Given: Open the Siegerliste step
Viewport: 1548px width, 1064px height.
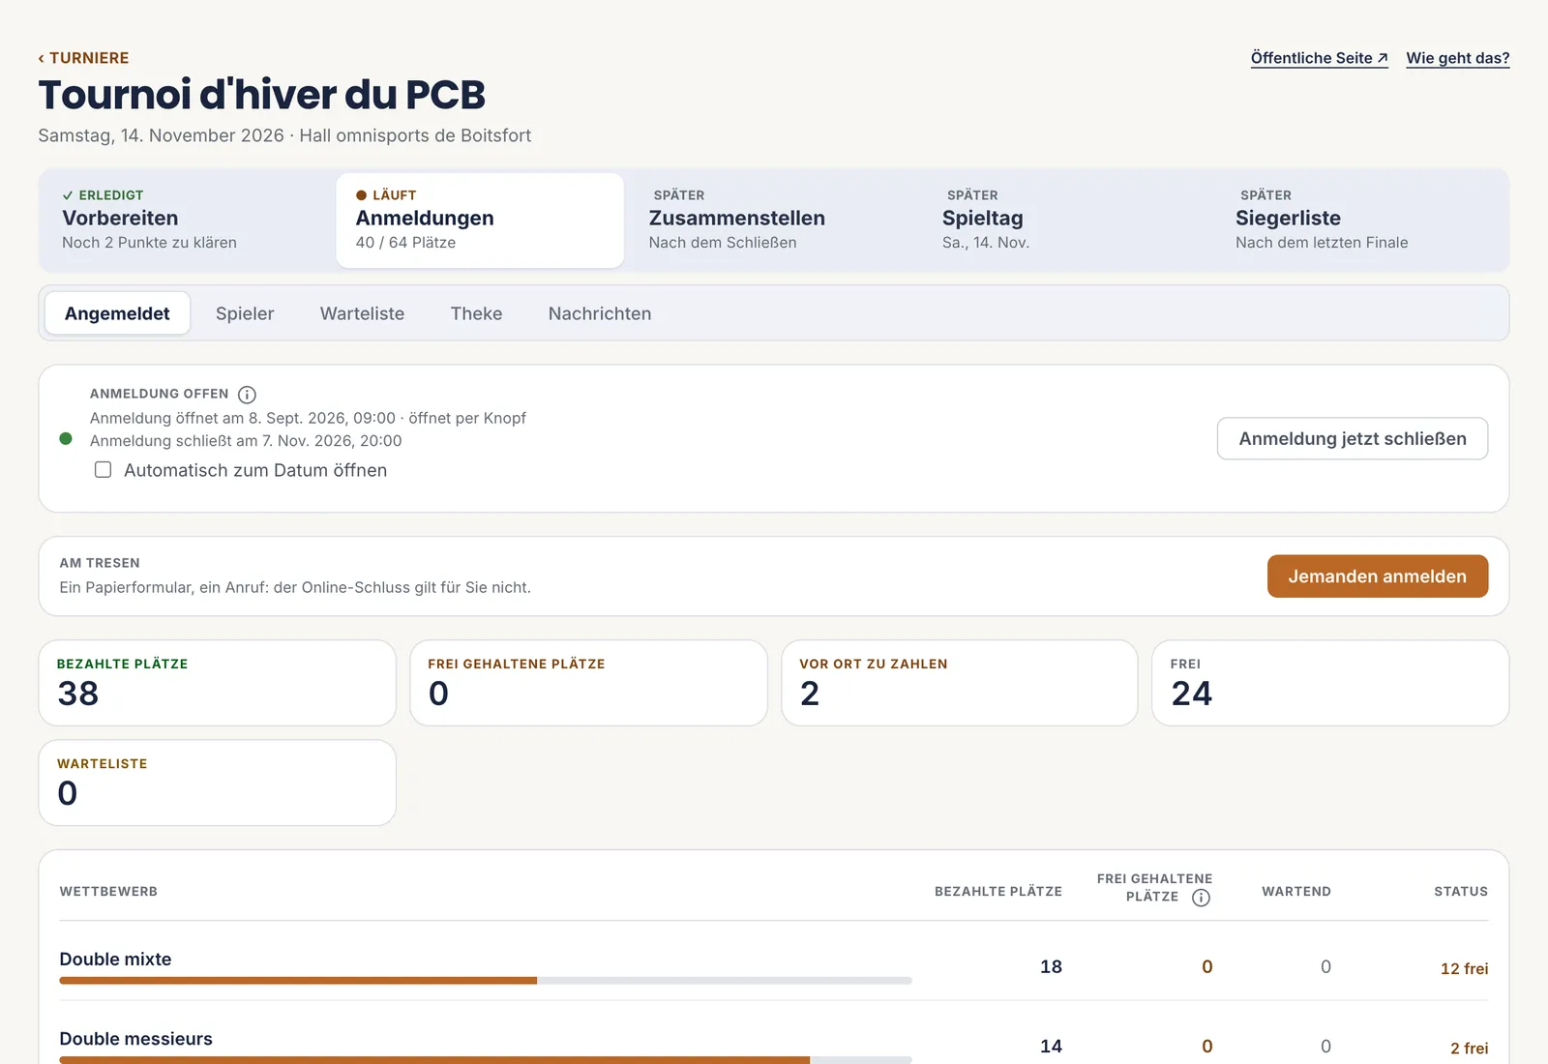Looking at the screenshot, I should click(1359, 221).
